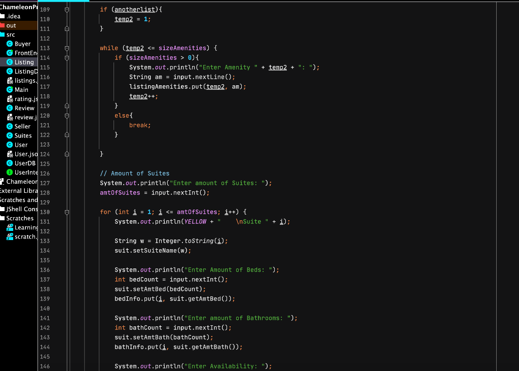Collapse the for loop at line 130
This screenshot has width=519, height=371.
(x=67, y=212)
